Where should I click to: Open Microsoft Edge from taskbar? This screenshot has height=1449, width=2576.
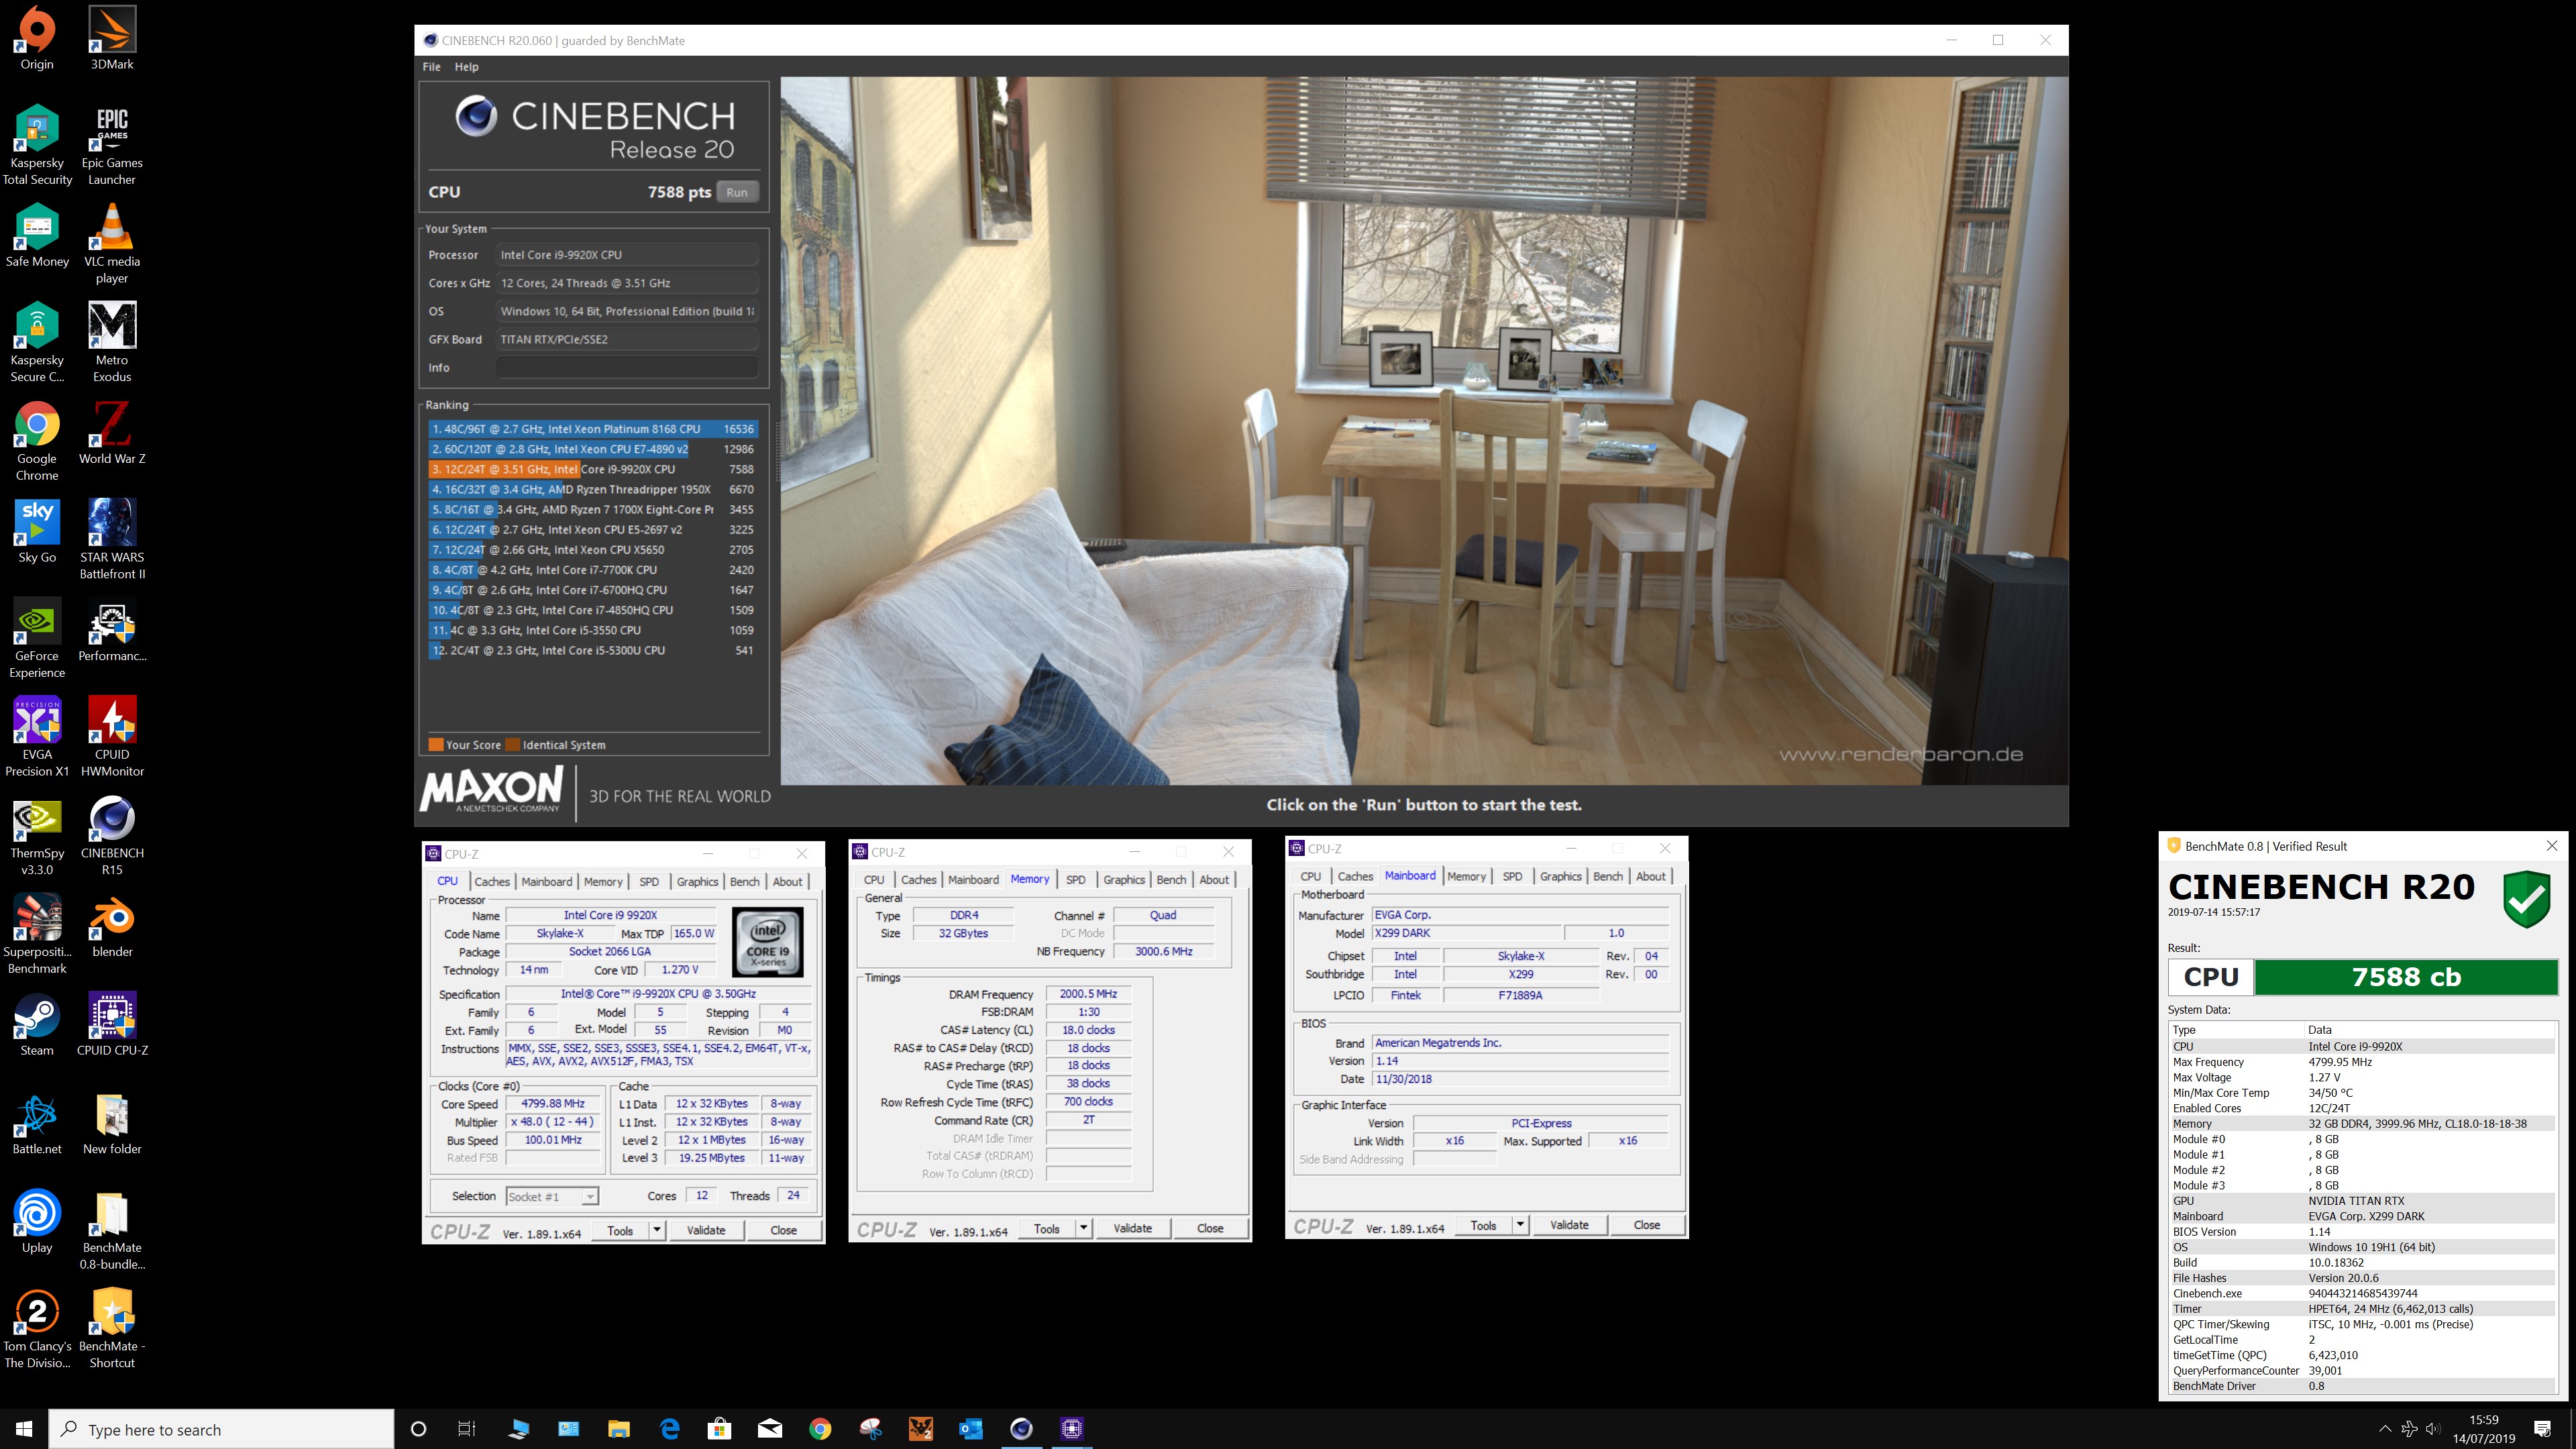(x=670, y=1428)
